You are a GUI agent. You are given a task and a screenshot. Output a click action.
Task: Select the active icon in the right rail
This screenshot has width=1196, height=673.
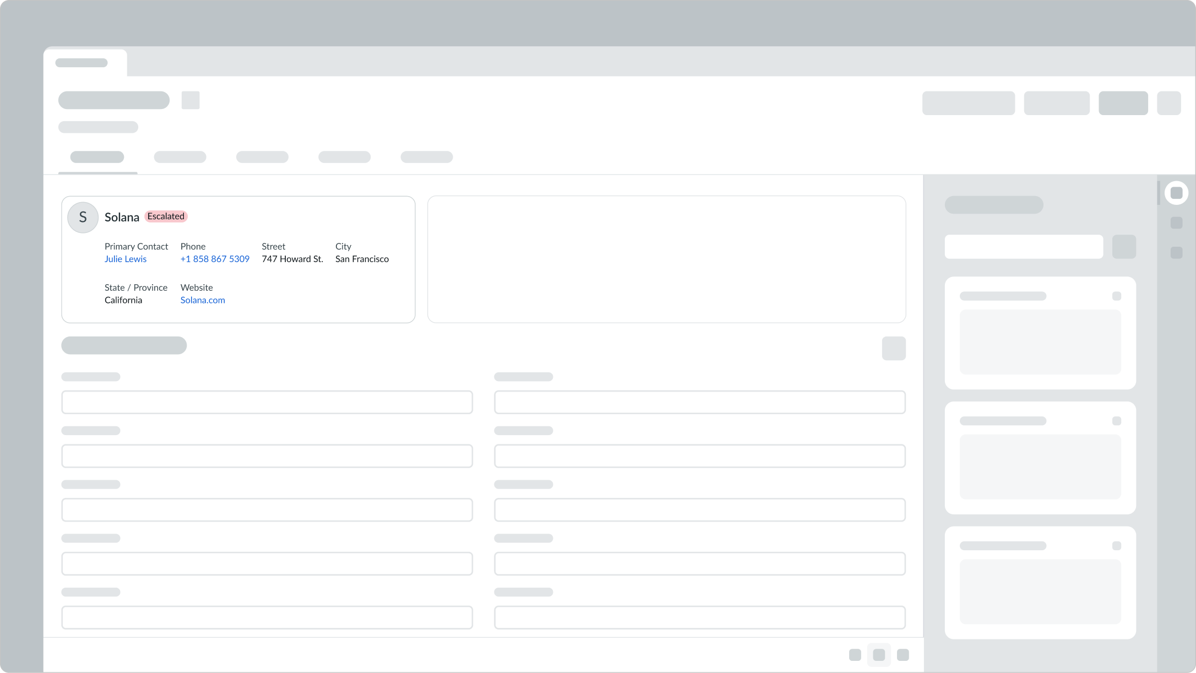tap(1177, 193)
